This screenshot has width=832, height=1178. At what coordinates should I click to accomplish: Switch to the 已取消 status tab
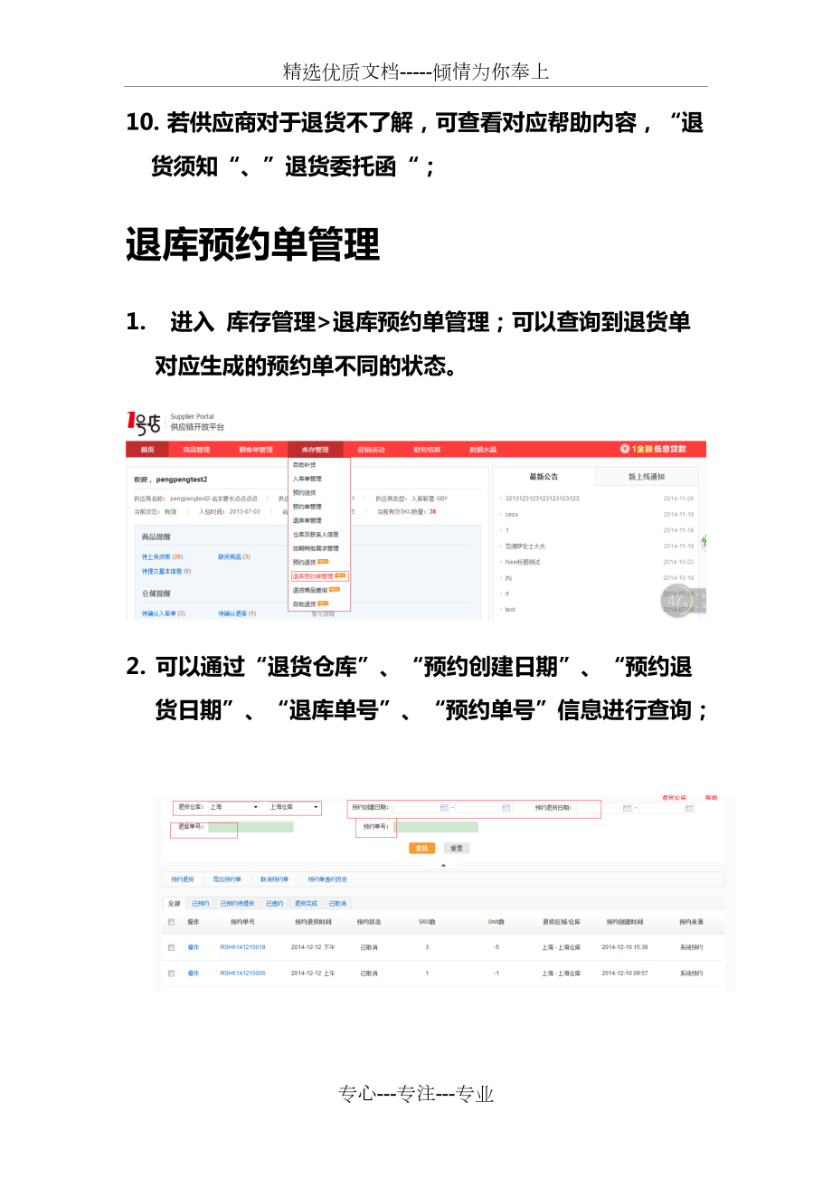337,904
